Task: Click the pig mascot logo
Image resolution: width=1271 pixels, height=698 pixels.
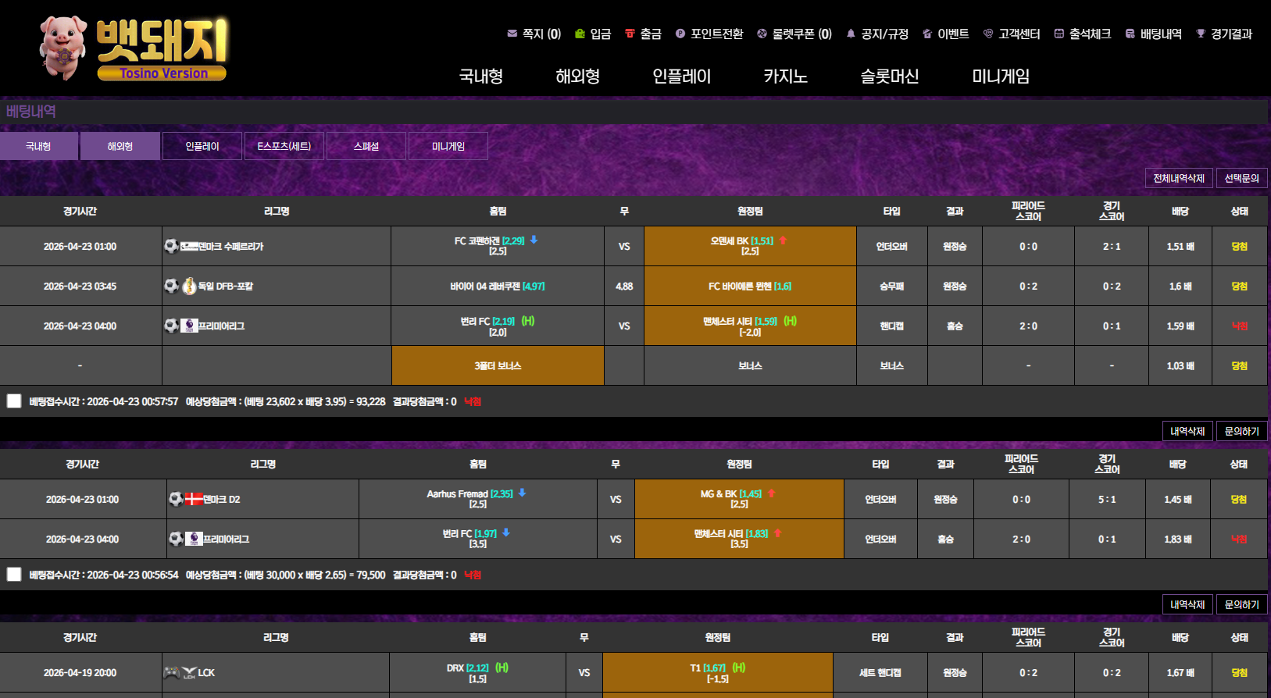Action: [x=64, y=48]
